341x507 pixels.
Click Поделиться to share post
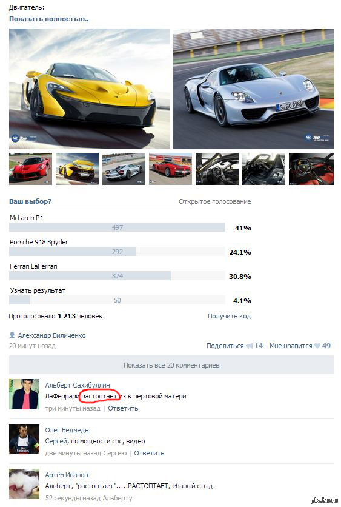click(x=225, y=346)
